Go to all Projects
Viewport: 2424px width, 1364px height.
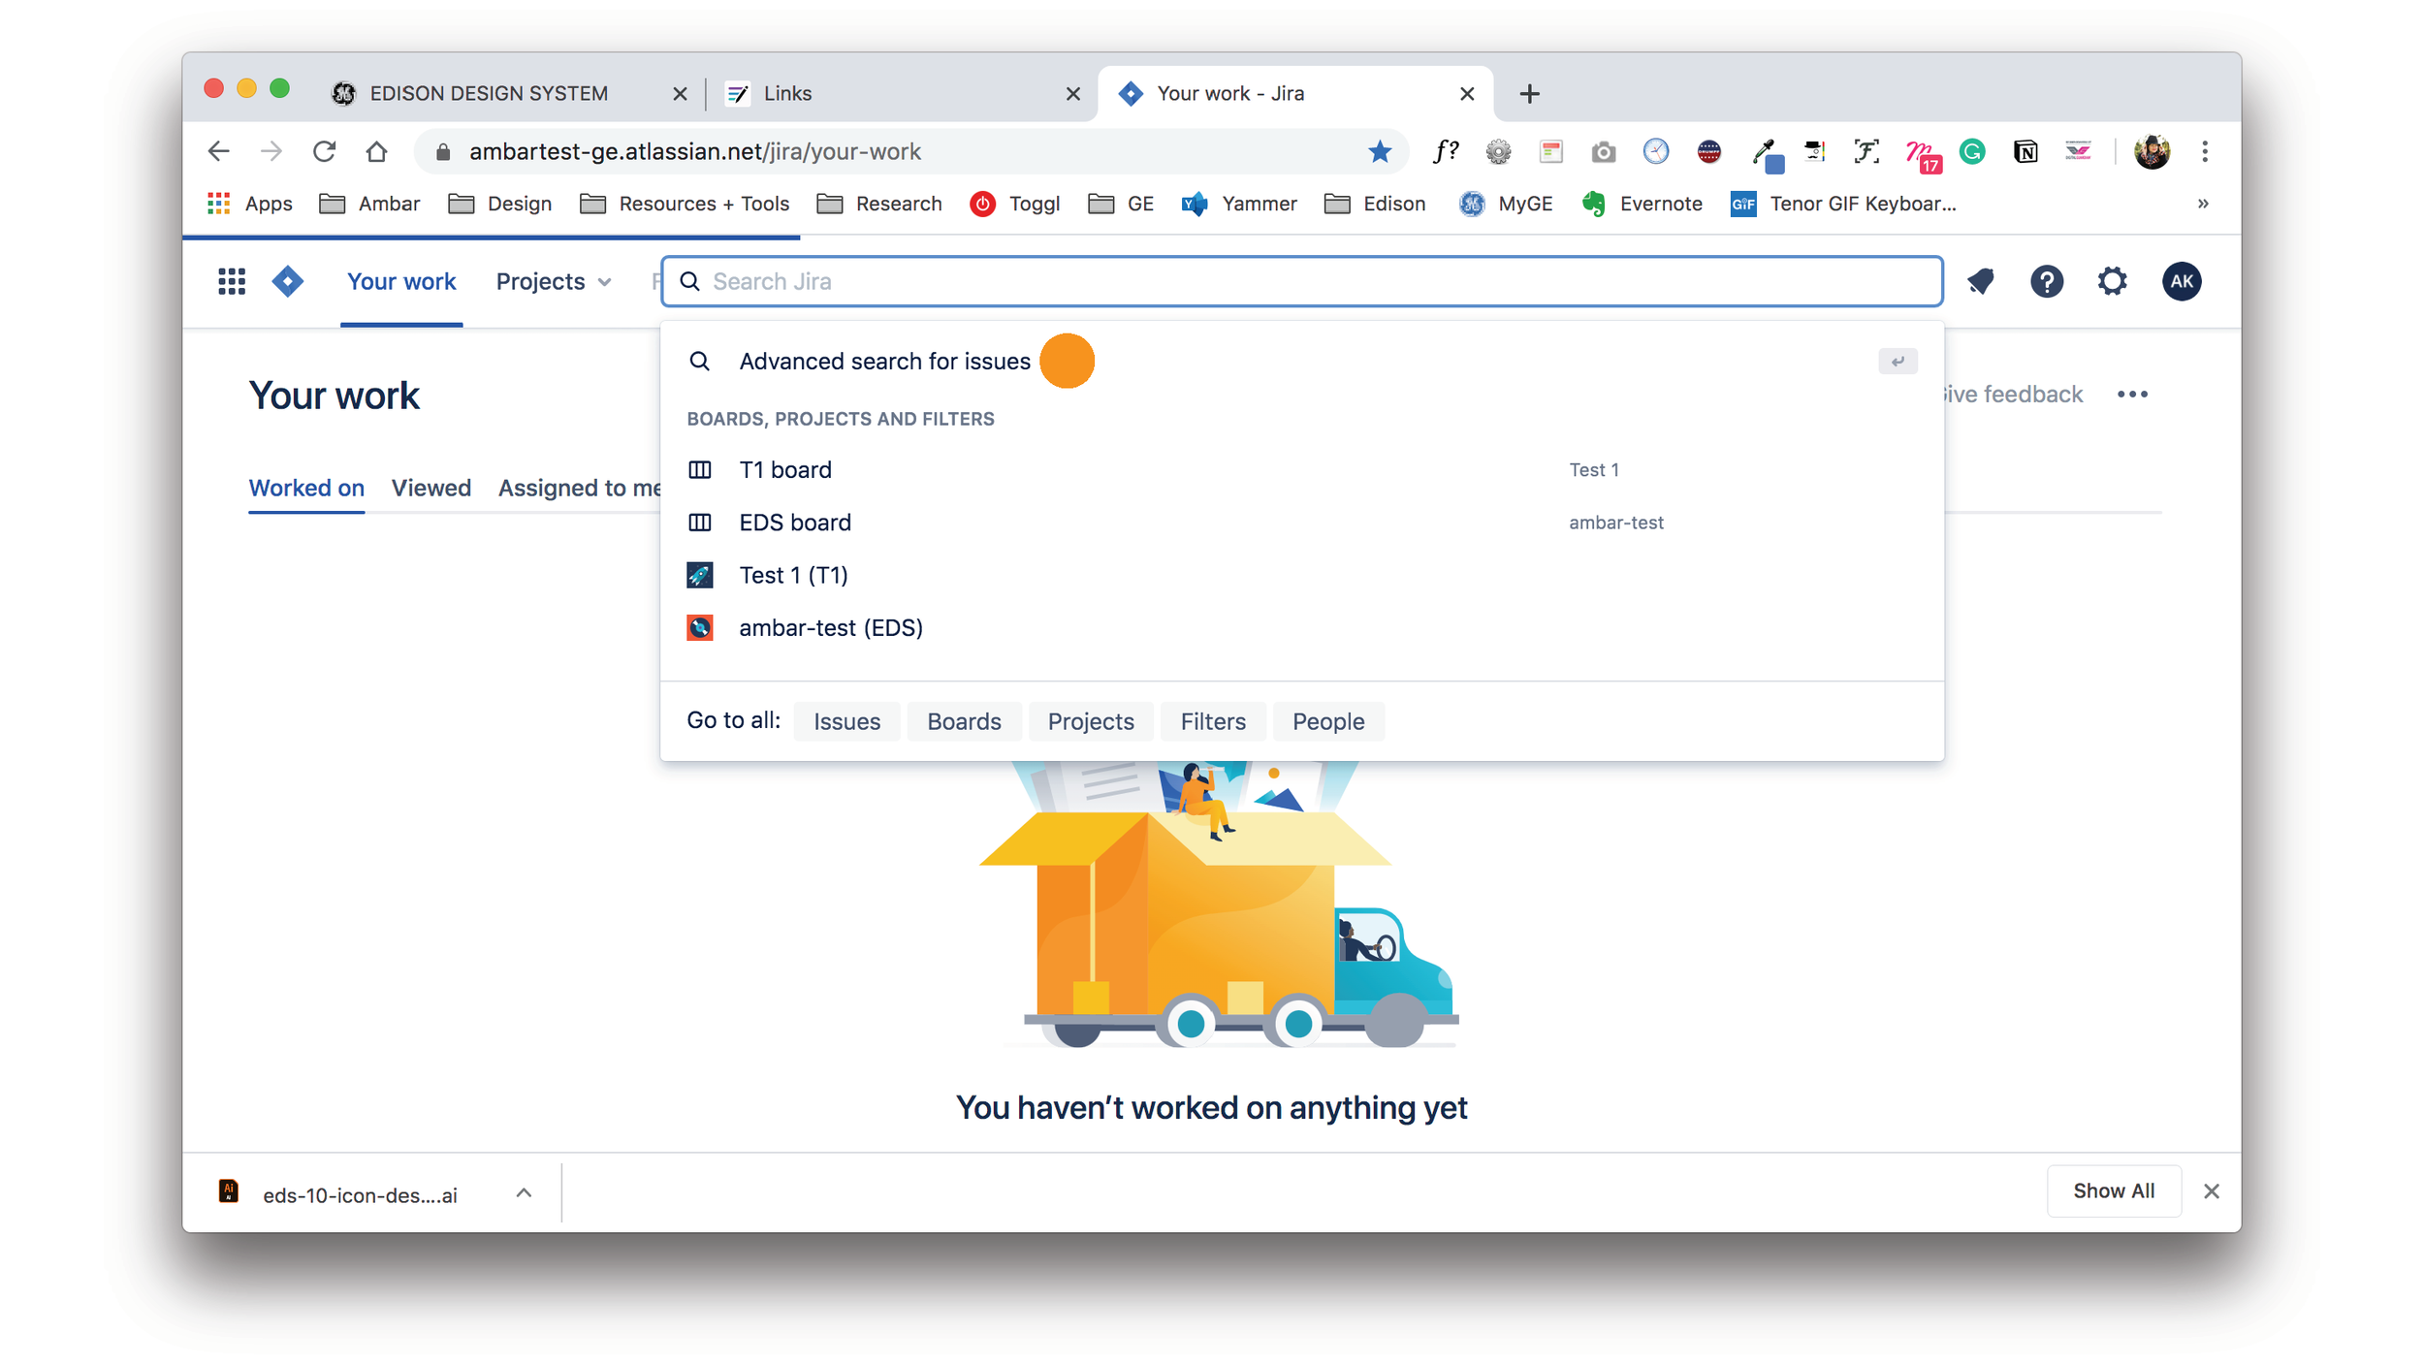tap(1090, 721)
